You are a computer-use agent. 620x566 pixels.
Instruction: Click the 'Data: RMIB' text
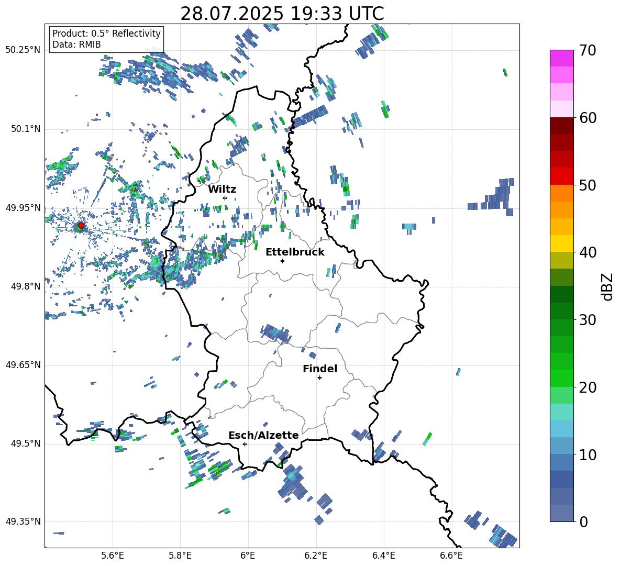point(76,45)
